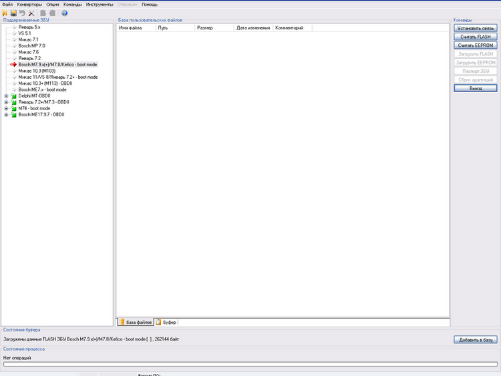Open the Инструменты menu

(99, 5)
